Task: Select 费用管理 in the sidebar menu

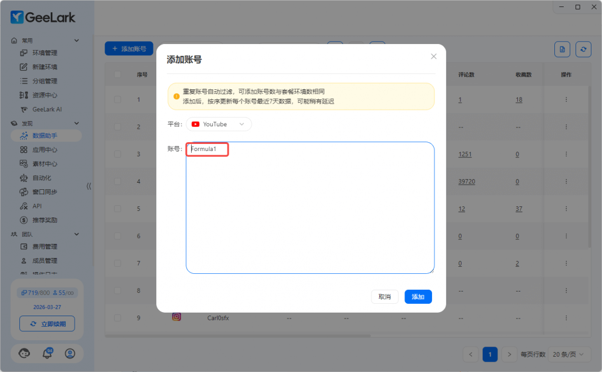Action: click(x=45, y=247)
